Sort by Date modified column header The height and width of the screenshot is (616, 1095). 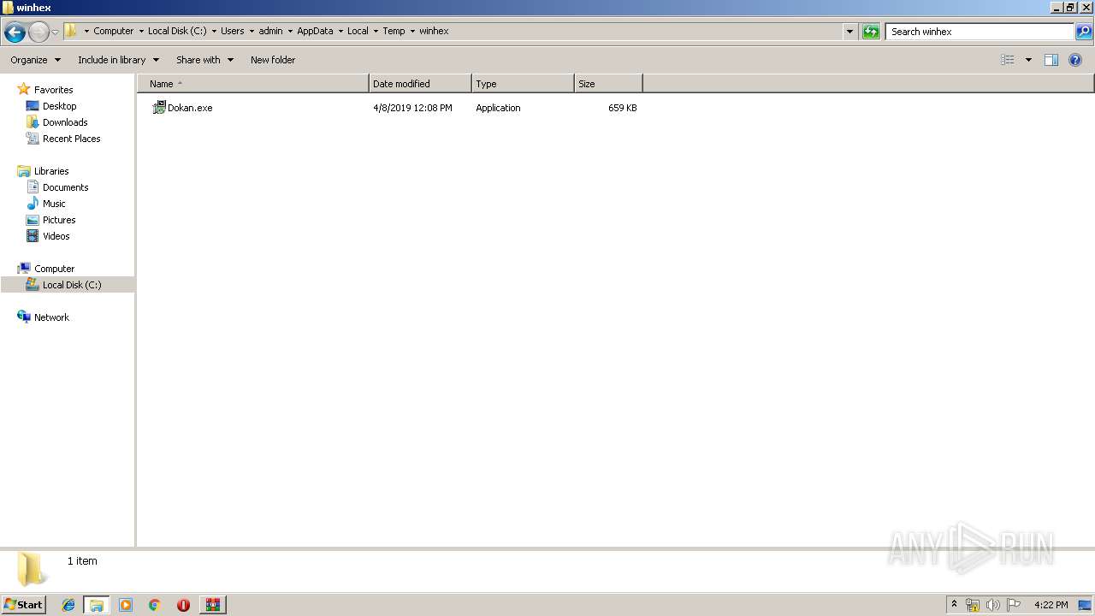(x=420, y=84)
